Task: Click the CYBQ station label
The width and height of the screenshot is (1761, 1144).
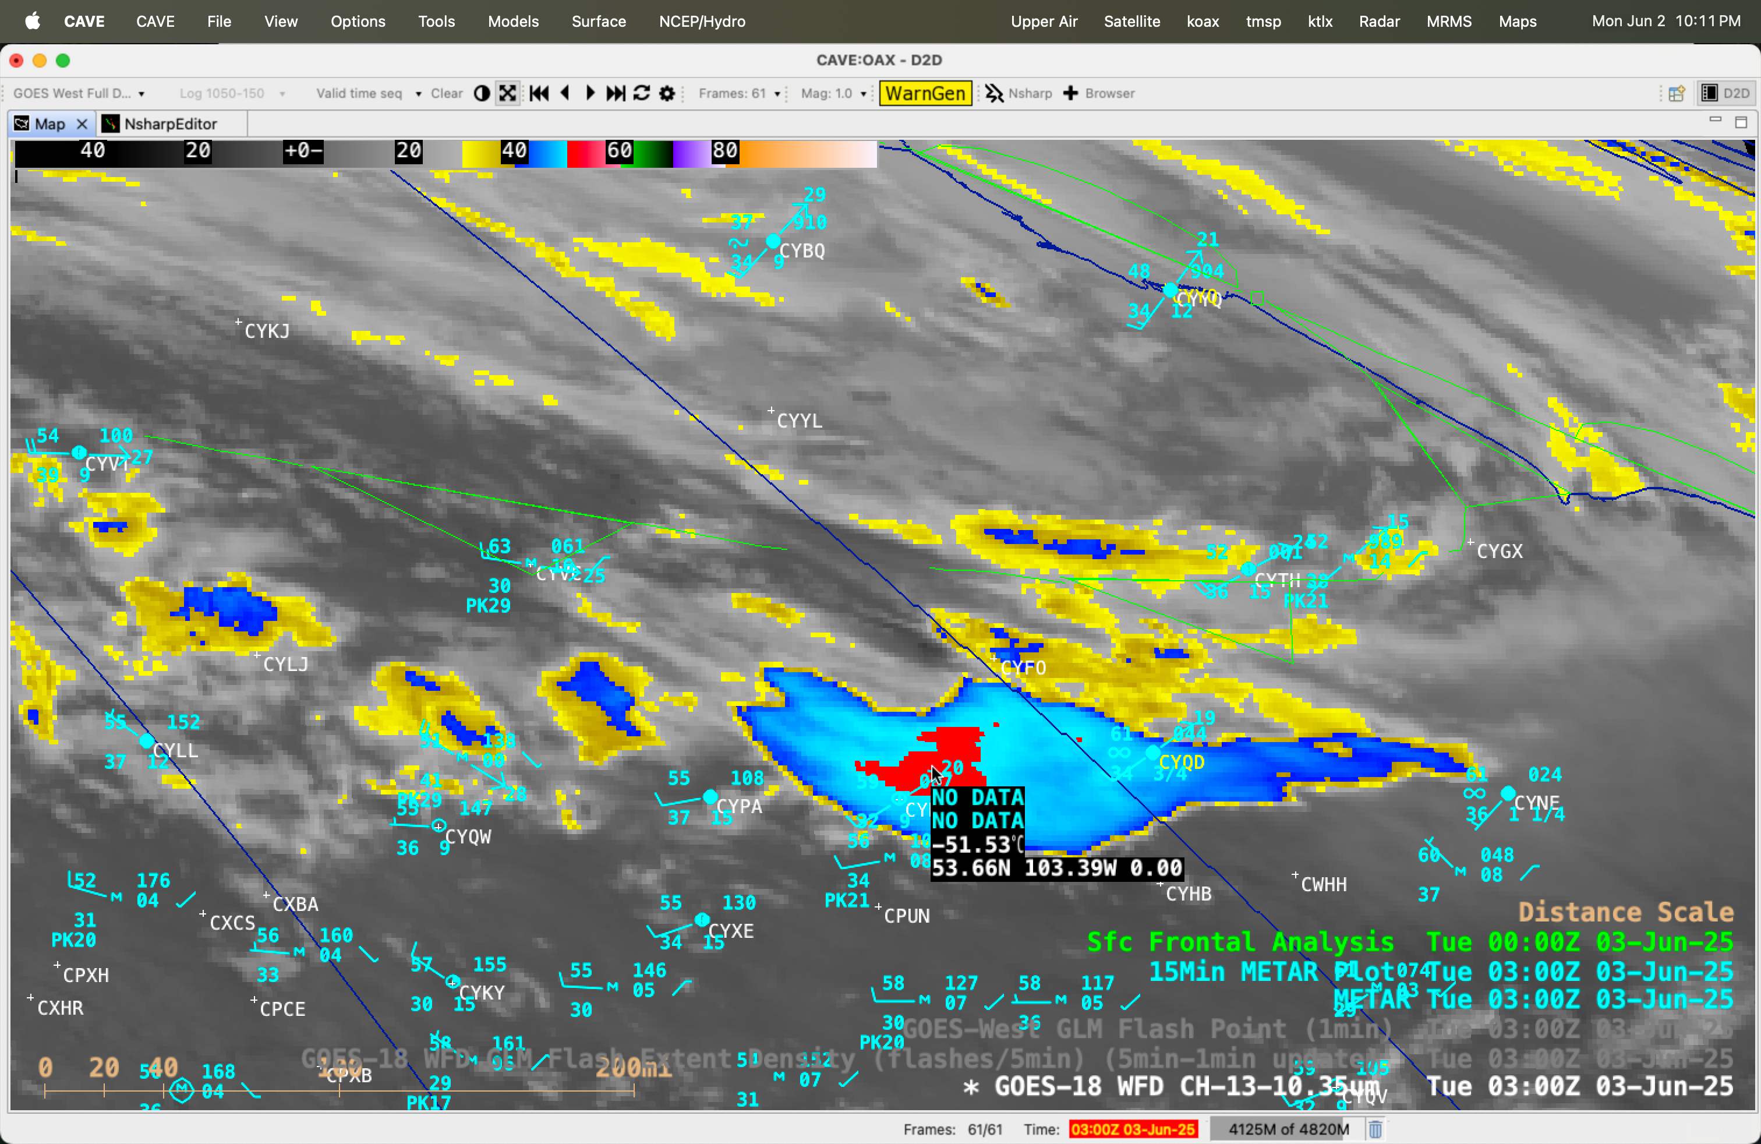Action: tap(802, 251)
